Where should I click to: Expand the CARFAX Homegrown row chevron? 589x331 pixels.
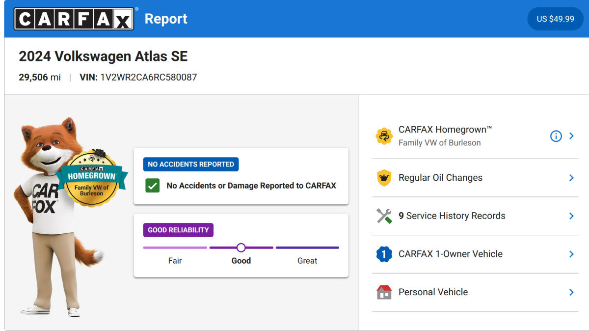[x=571, y=136]
